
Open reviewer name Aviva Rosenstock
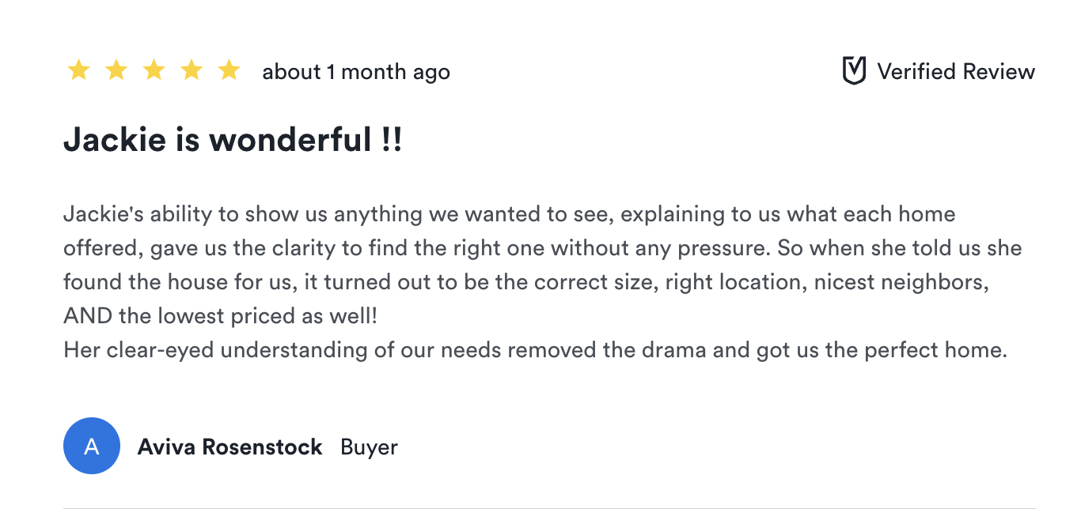[x=229, y=447]
